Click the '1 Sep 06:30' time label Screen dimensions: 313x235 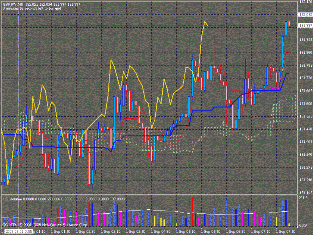[236, 232]
